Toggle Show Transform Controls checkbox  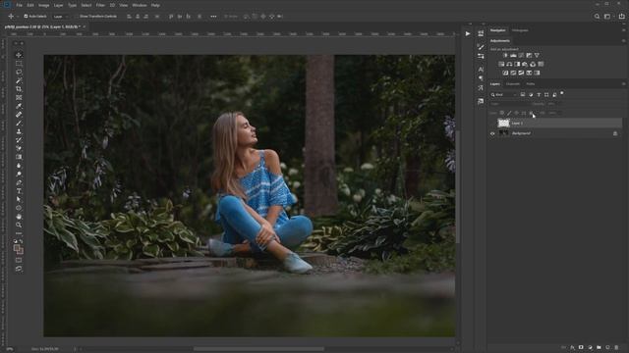click(x=77, y=17)
